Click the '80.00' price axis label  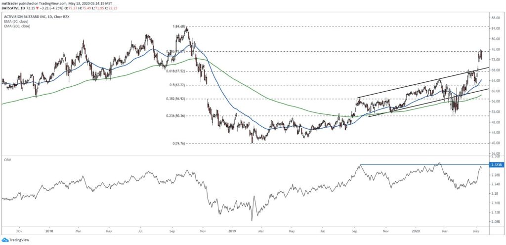click(x=495, y=38)
